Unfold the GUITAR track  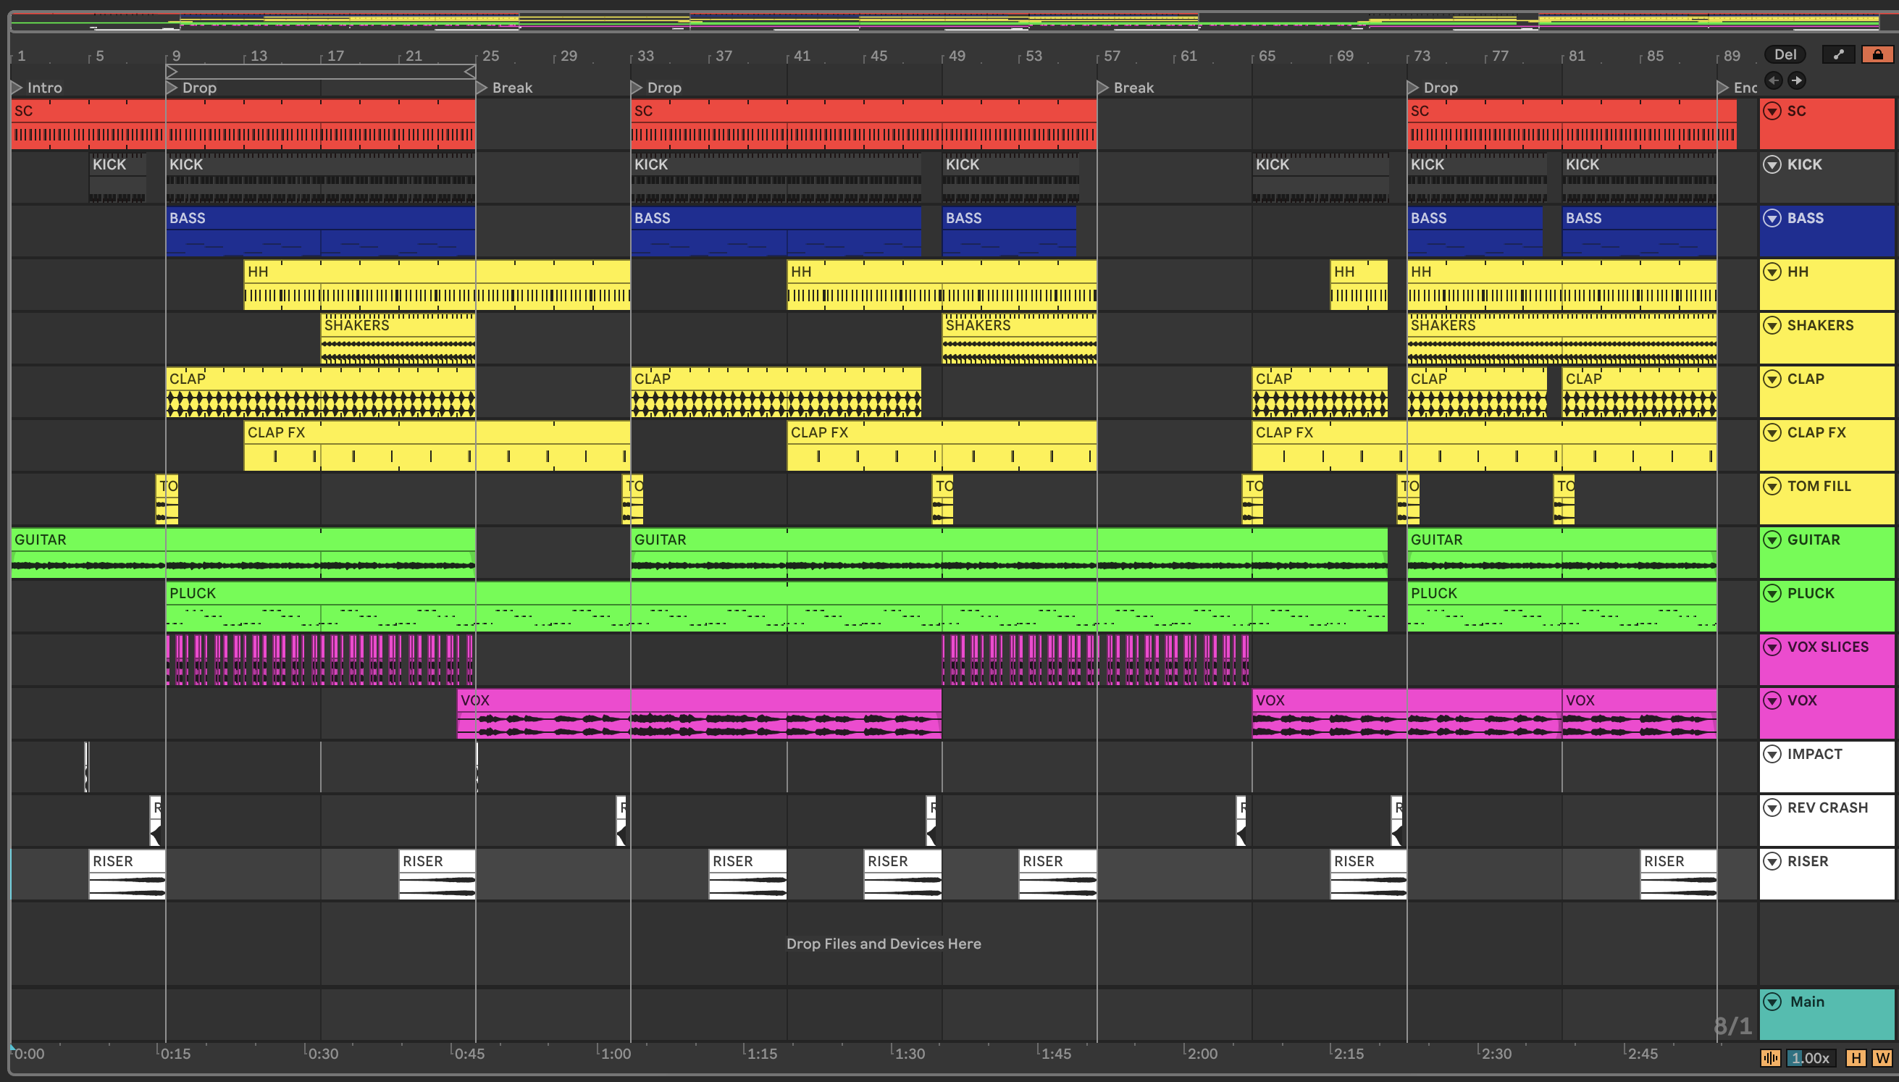pyautogui.click(x=1773, y=540)
